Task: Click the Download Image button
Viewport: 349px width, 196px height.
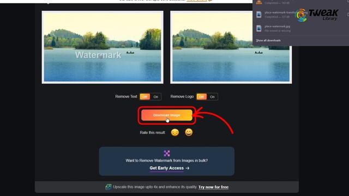Action: point(167,115)
